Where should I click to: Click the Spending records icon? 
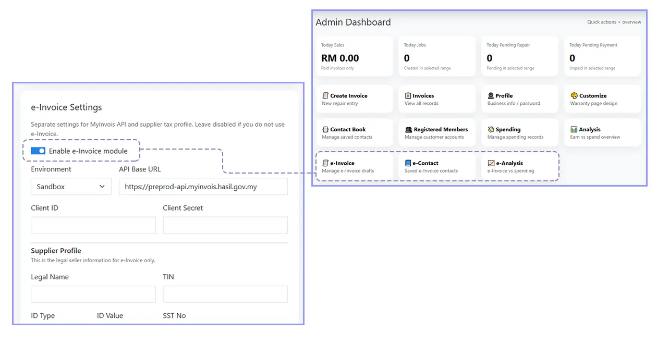(491, 129)
